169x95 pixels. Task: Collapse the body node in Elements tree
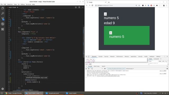click(x=87, y=62)
